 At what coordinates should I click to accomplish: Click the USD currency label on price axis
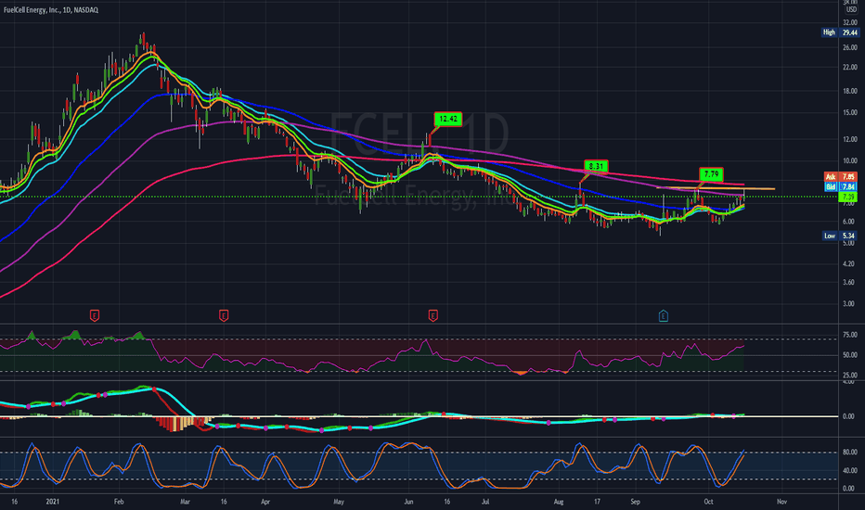[852, 9]
